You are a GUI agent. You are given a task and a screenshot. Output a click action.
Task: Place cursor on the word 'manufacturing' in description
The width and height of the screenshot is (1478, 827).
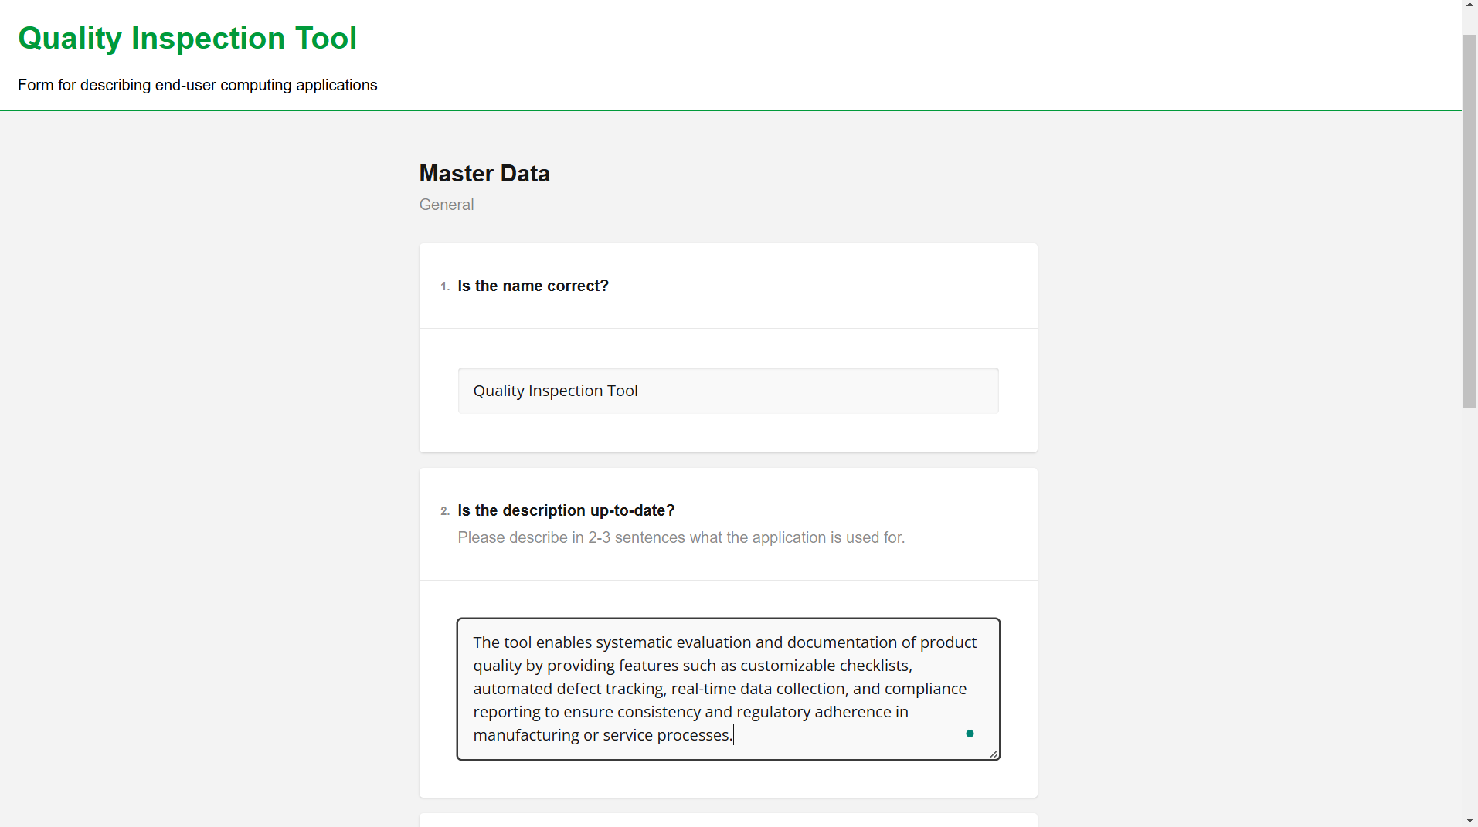click(526, 735)
